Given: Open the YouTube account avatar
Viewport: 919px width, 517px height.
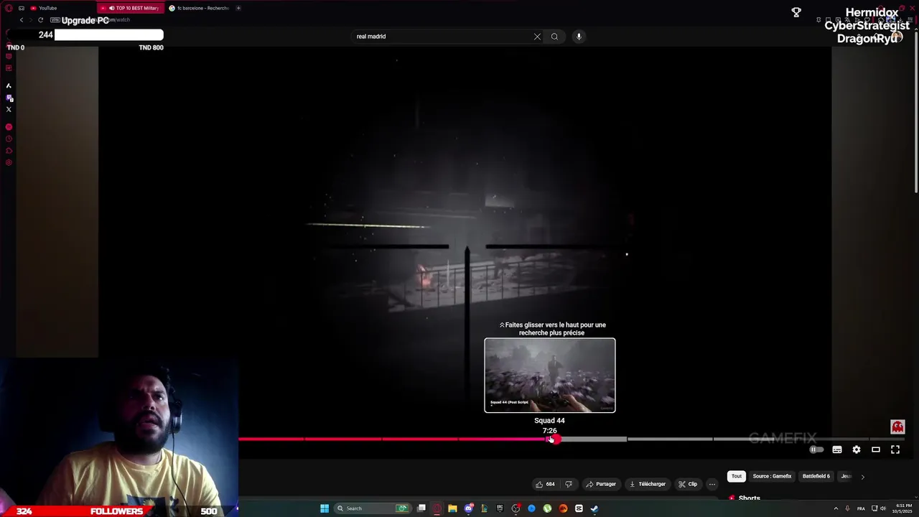Looking at the screenshot, I should click(x=897, y=37).
